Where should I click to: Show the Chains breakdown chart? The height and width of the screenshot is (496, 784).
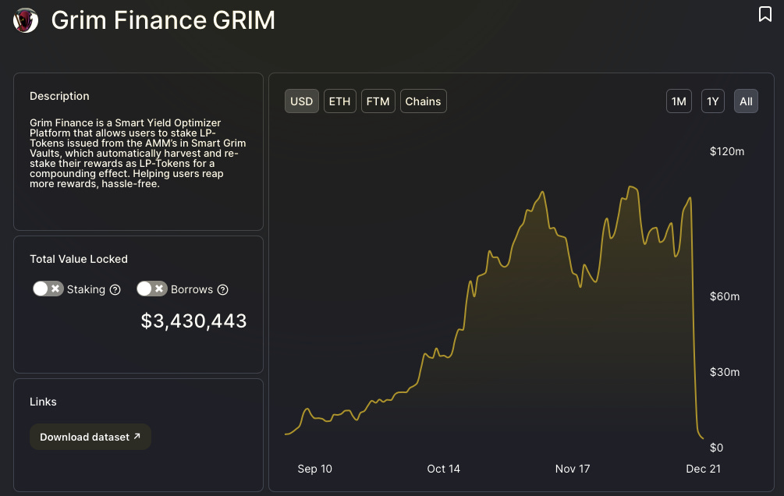423,101
